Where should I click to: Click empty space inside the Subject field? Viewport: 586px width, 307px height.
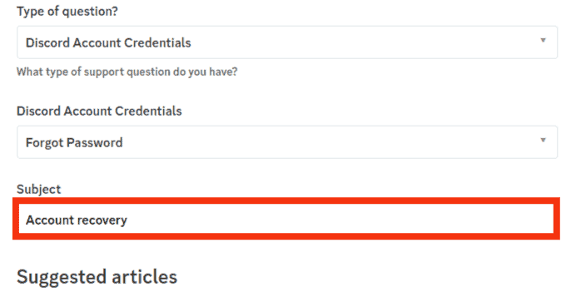pos(336,220)
